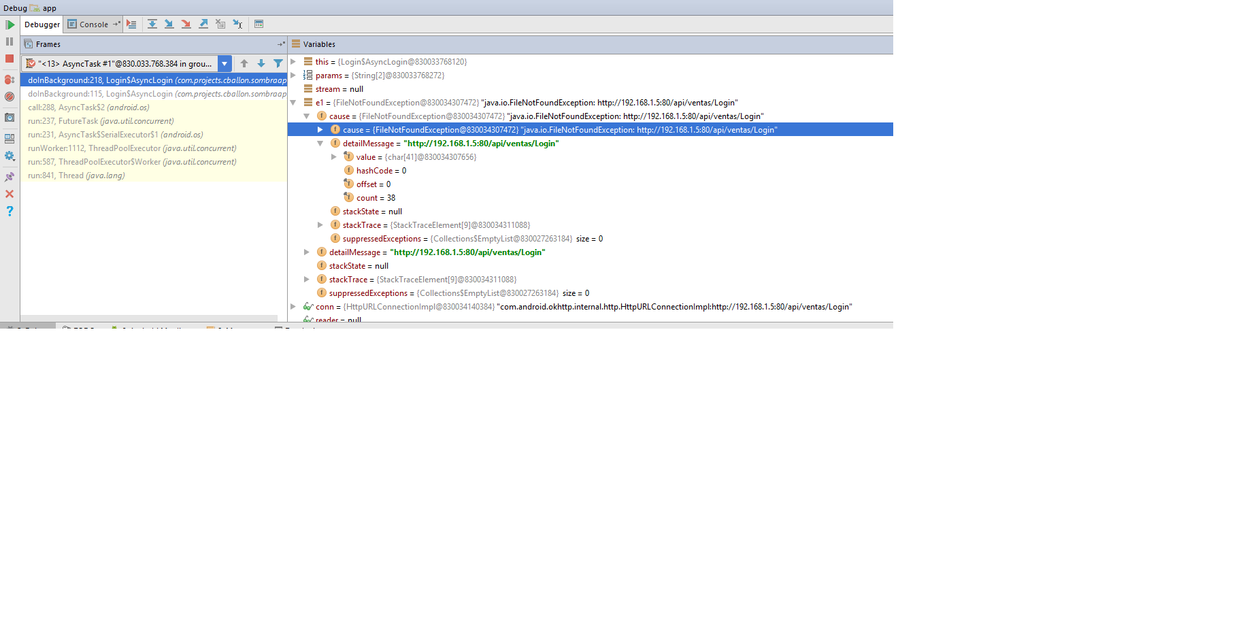Restore the debugger layout icon
This screenshot has height=632, width=1247.
point(10,138)
